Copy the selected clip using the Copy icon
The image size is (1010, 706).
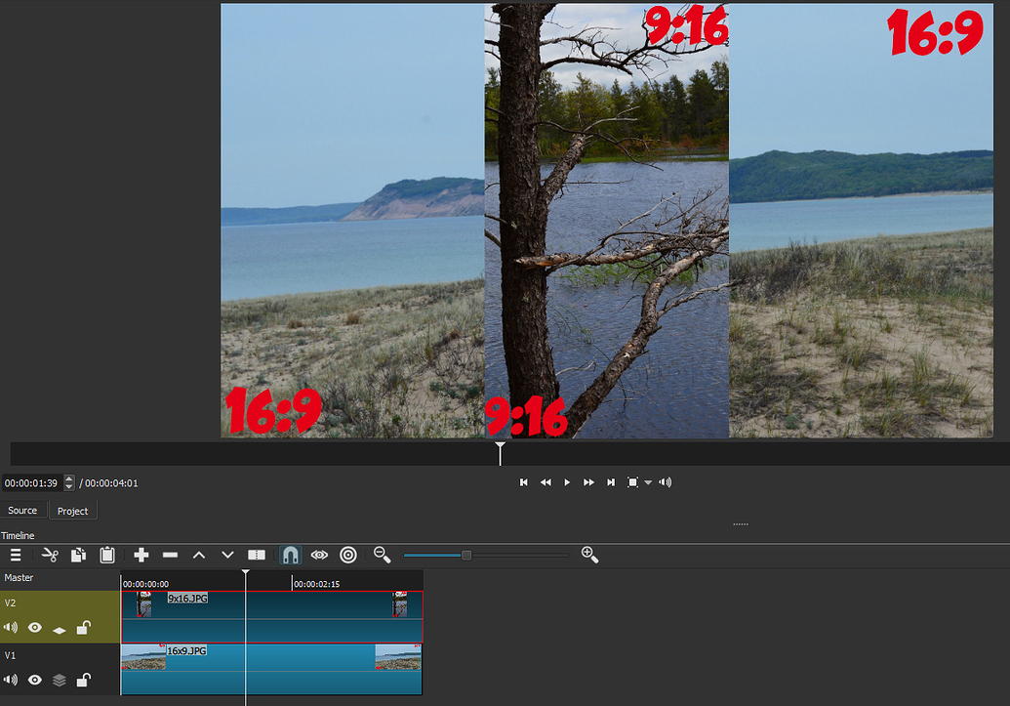pyautogui.click(x=79, y=555)
